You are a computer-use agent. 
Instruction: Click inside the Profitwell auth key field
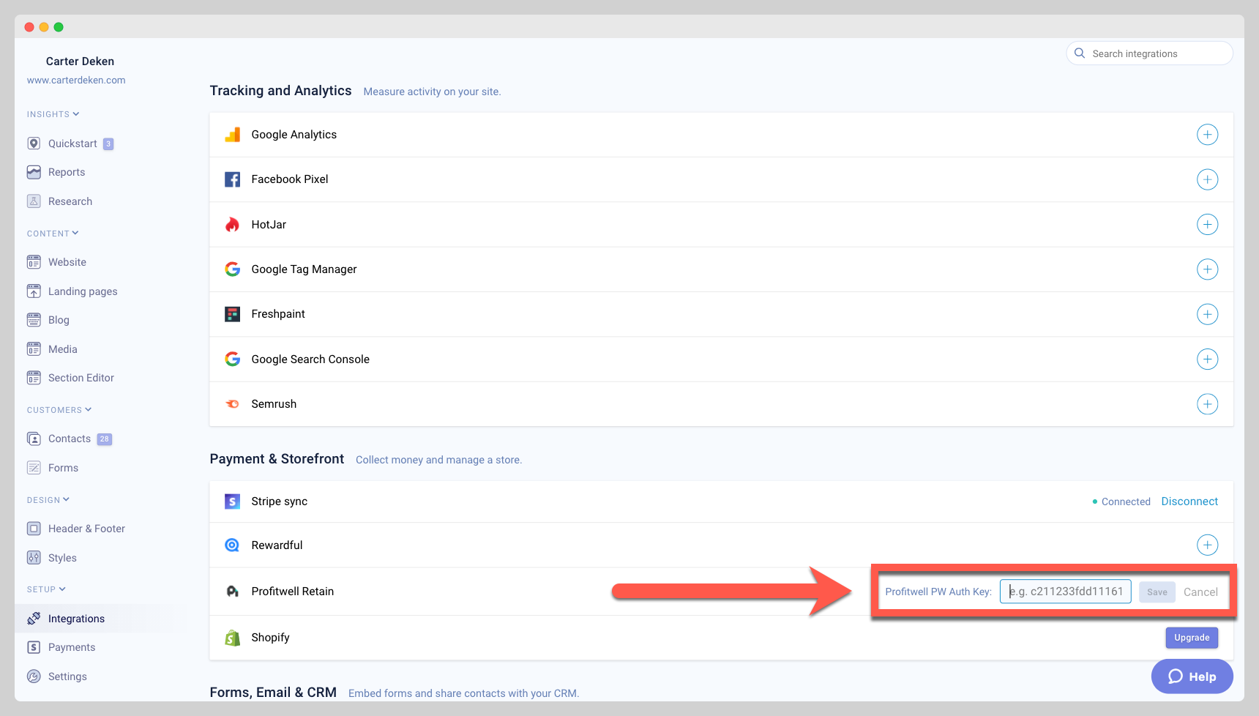tap(1065, 592)
